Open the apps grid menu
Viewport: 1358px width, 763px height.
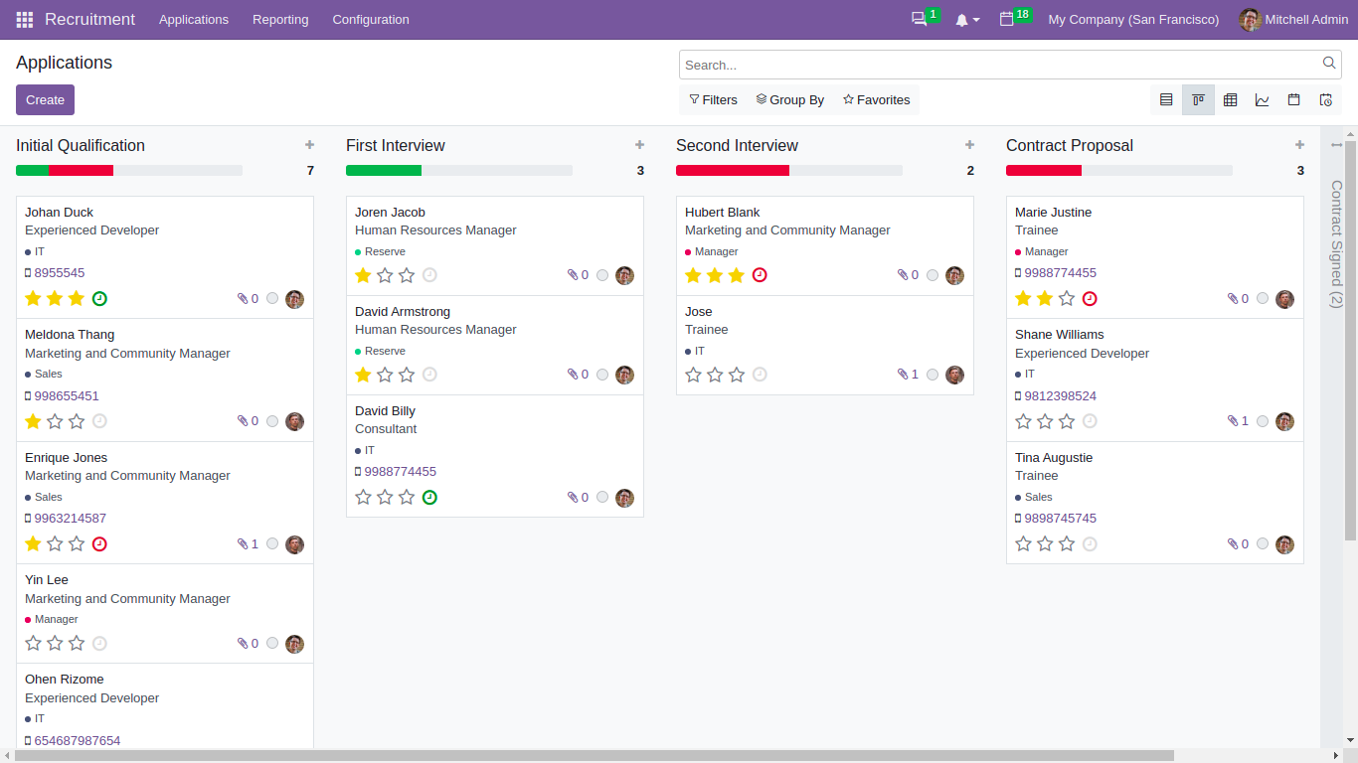(x=23, y=19)
